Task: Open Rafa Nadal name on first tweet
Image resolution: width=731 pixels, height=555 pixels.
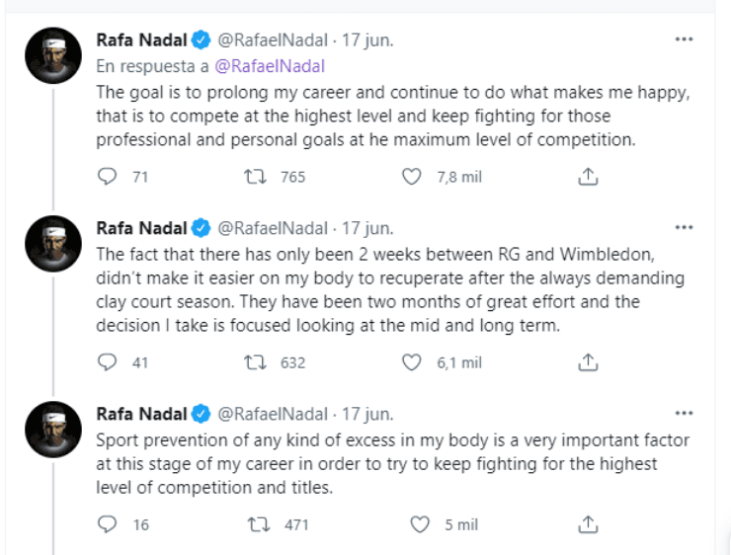Action: [x=141, y=40]
